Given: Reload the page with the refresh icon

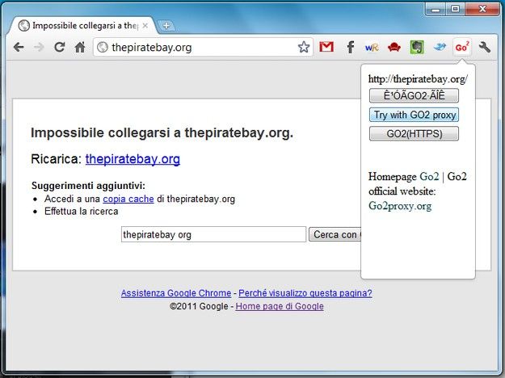Looking at the screenshot, I should pyautogui.click(x=59, y=48).
